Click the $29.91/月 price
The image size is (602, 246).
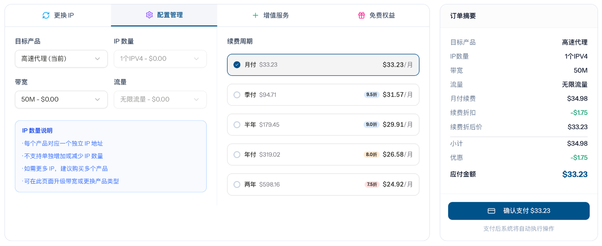coord(398,125)
